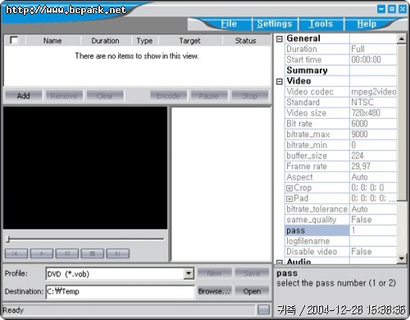Open the Settings menu
This screenshot has height=320, width=410.
click(275, 24)
